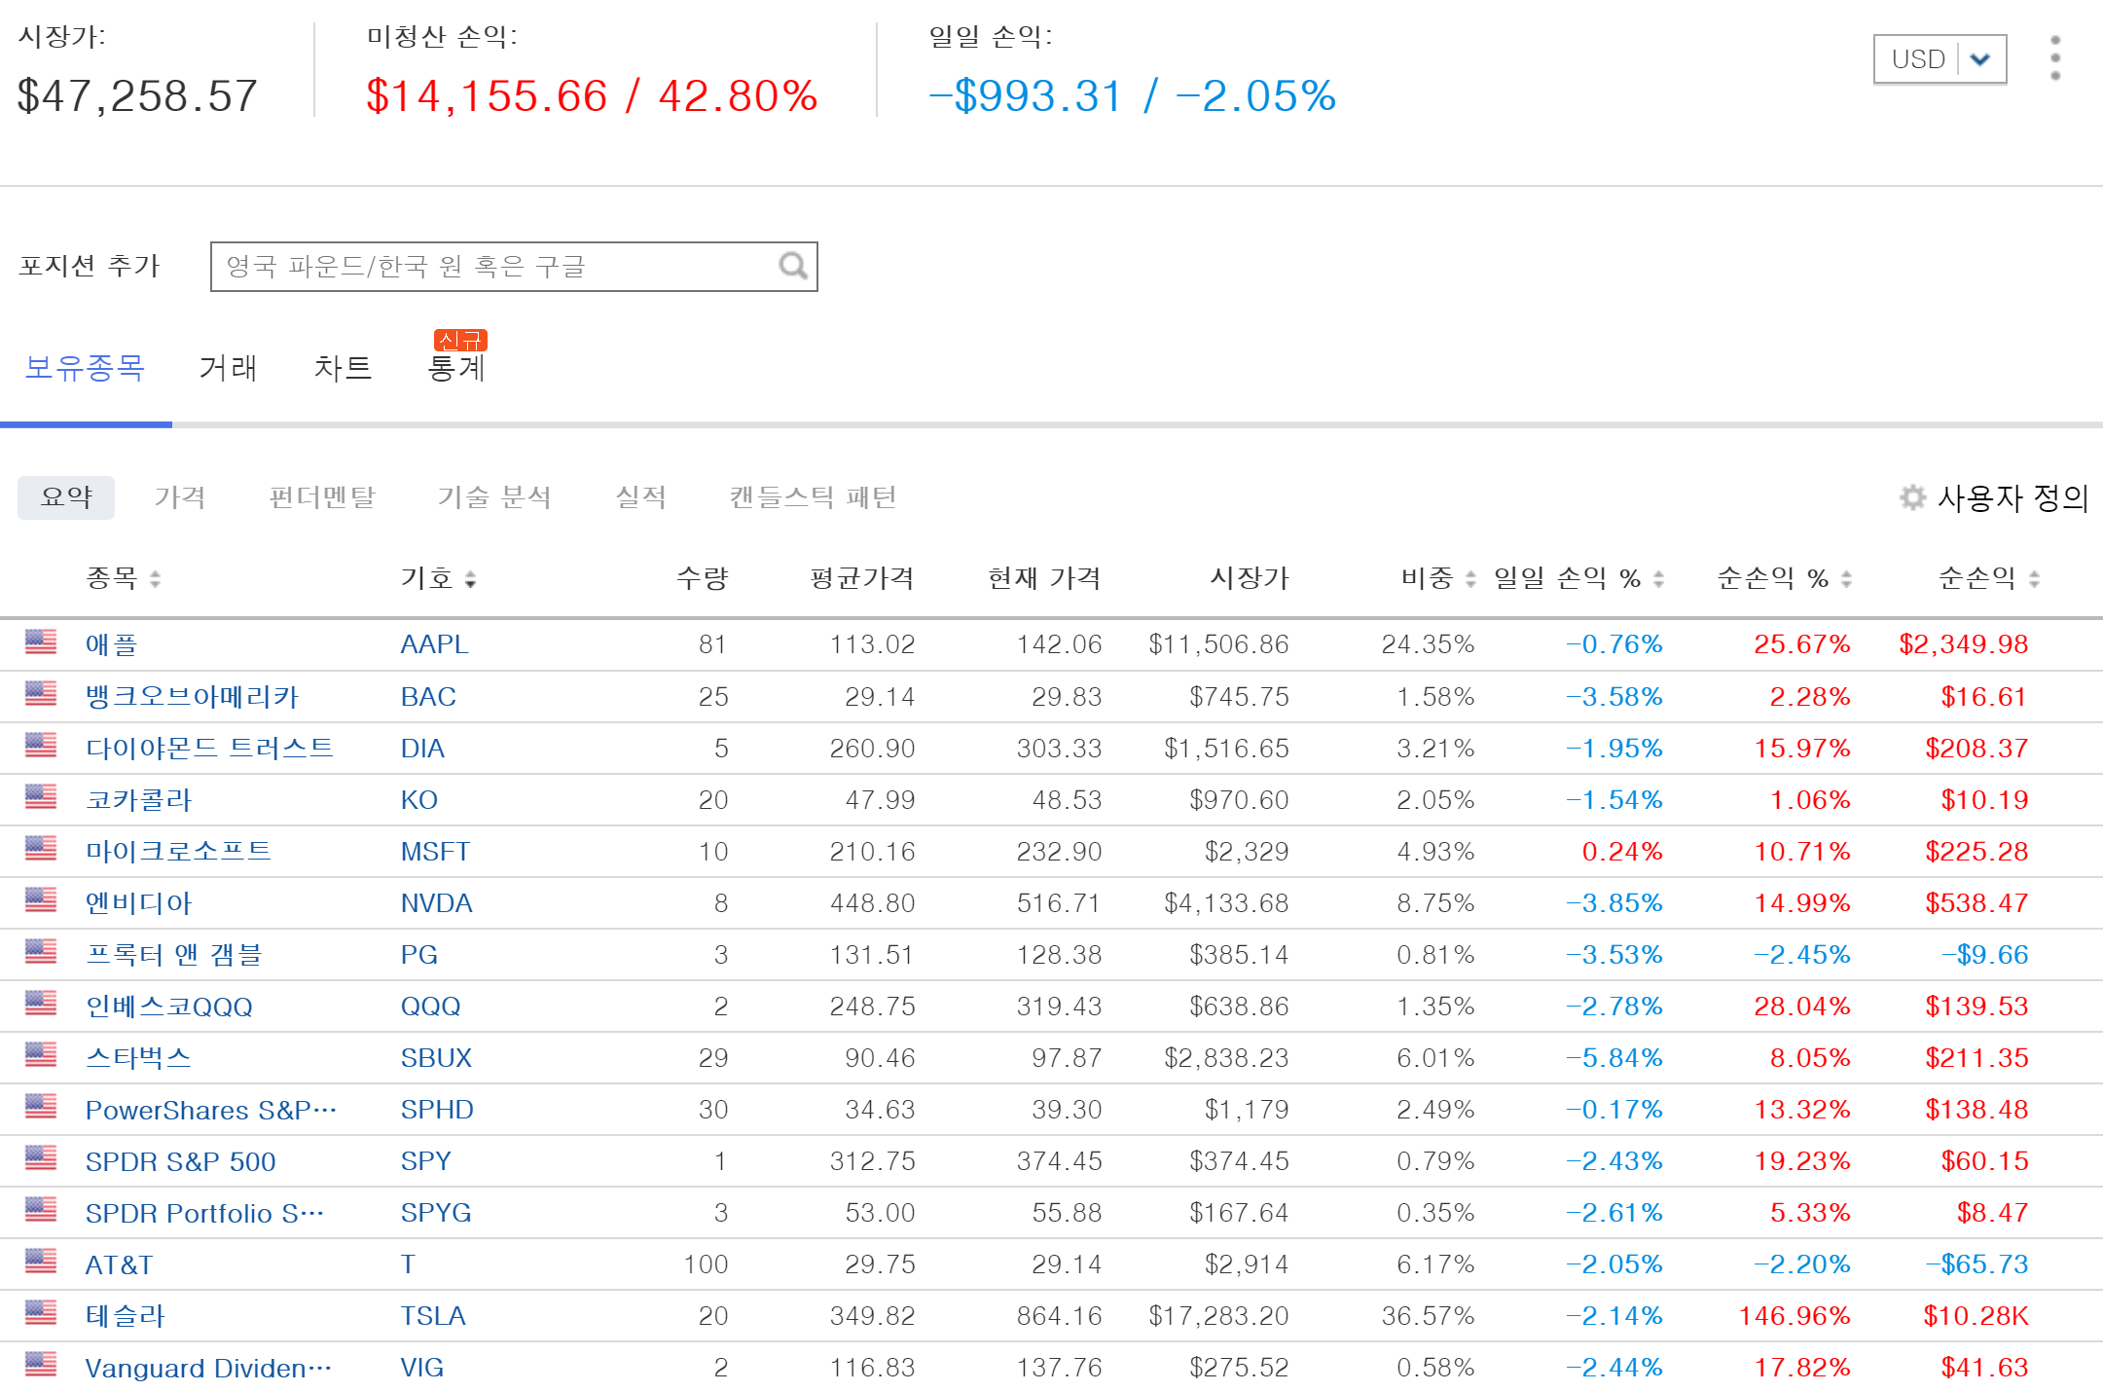This screenshot has width=2103, height=1392.
Task: Click the daily P/L −$993.31 value
Action: (x=1026, y=96)
